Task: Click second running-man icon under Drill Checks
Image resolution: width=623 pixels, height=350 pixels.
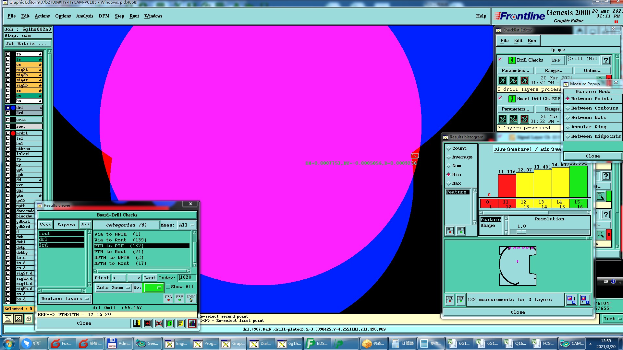Action: (513, 80)
